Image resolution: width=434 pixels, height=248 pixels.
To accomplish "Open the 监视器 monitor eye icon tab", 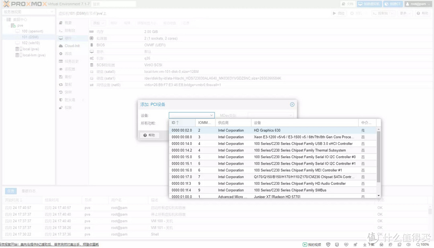I will (61, 69).
